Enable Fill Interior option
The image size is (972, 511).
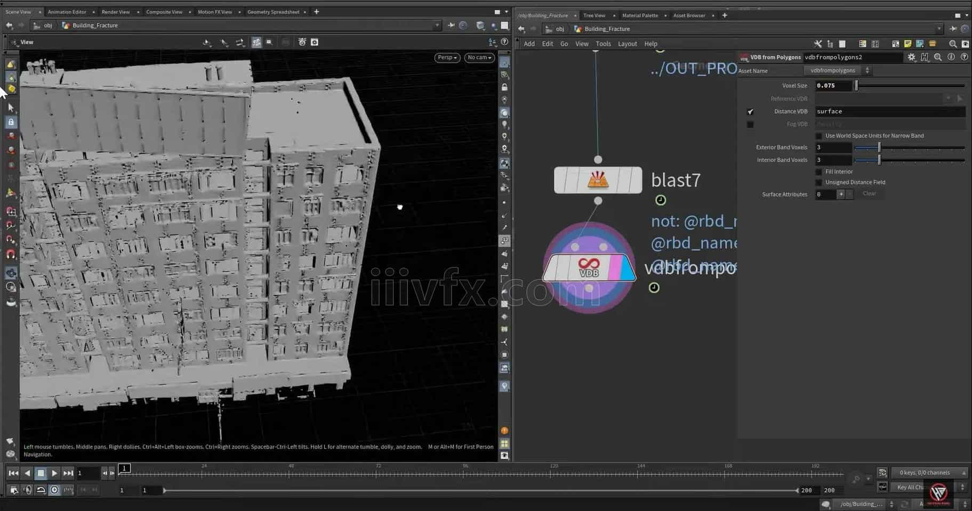tap(819, 172)
